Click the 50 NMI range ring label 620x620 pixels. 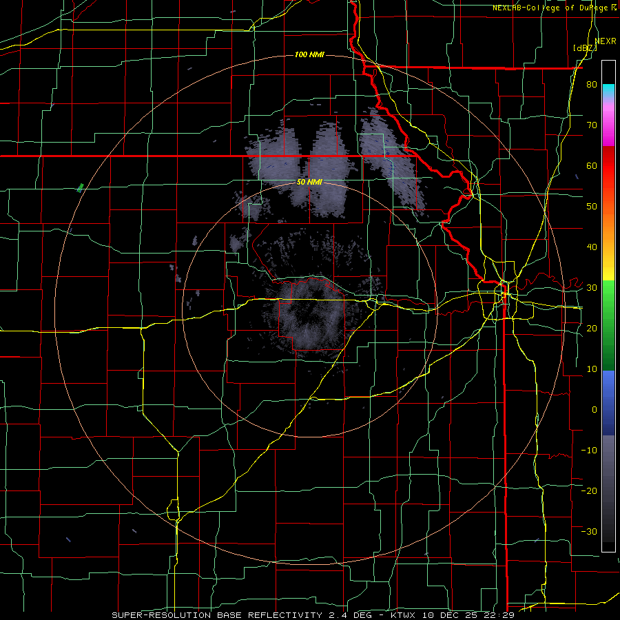point(309,183)
